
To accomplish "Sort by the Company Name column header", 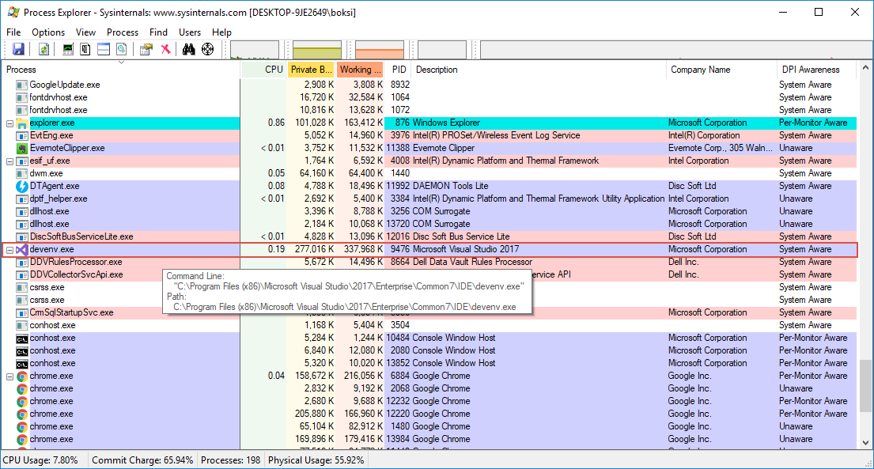I will (x=700, y=70).
